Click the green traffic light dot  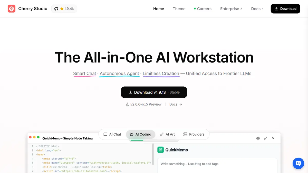tap(38, 137)
